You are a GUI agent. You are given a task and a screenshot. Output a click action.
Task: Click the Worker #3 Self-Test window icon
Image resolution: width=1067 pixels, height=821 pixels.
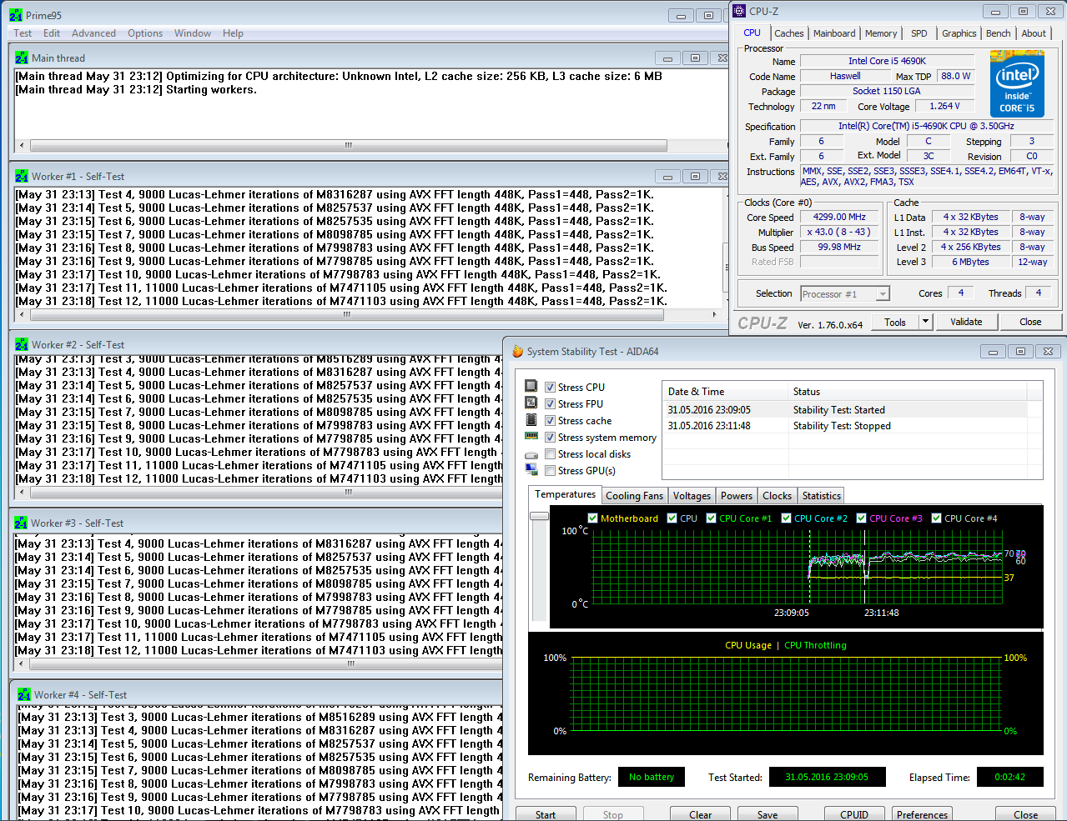point(21,523)
